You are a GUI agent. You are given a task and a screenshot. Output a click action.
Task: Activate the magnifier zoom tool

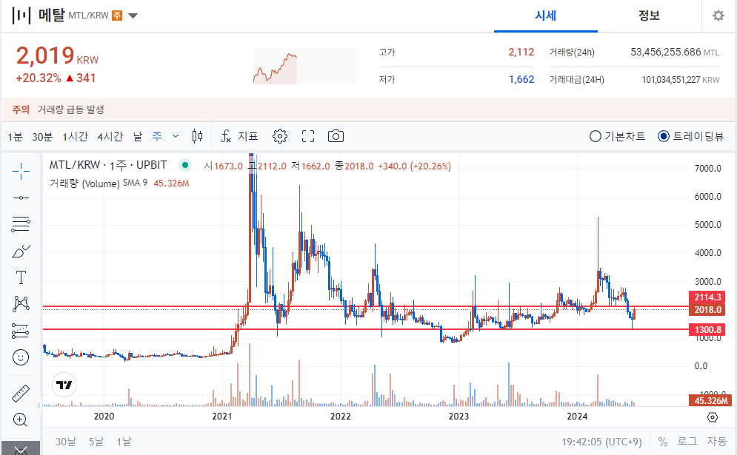point(21,420)
